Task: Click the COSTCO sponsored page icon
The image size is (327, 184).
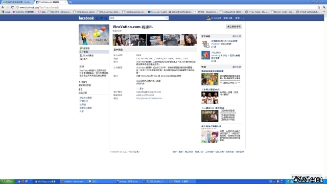Action: click(205, 44)
